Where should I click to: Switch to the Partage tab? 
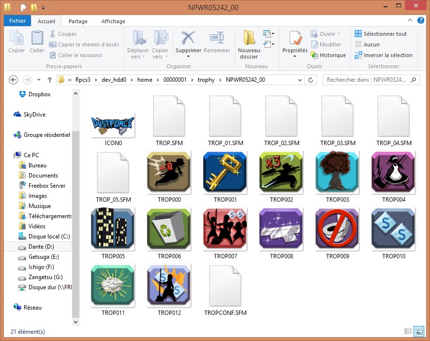click(78, 21)
